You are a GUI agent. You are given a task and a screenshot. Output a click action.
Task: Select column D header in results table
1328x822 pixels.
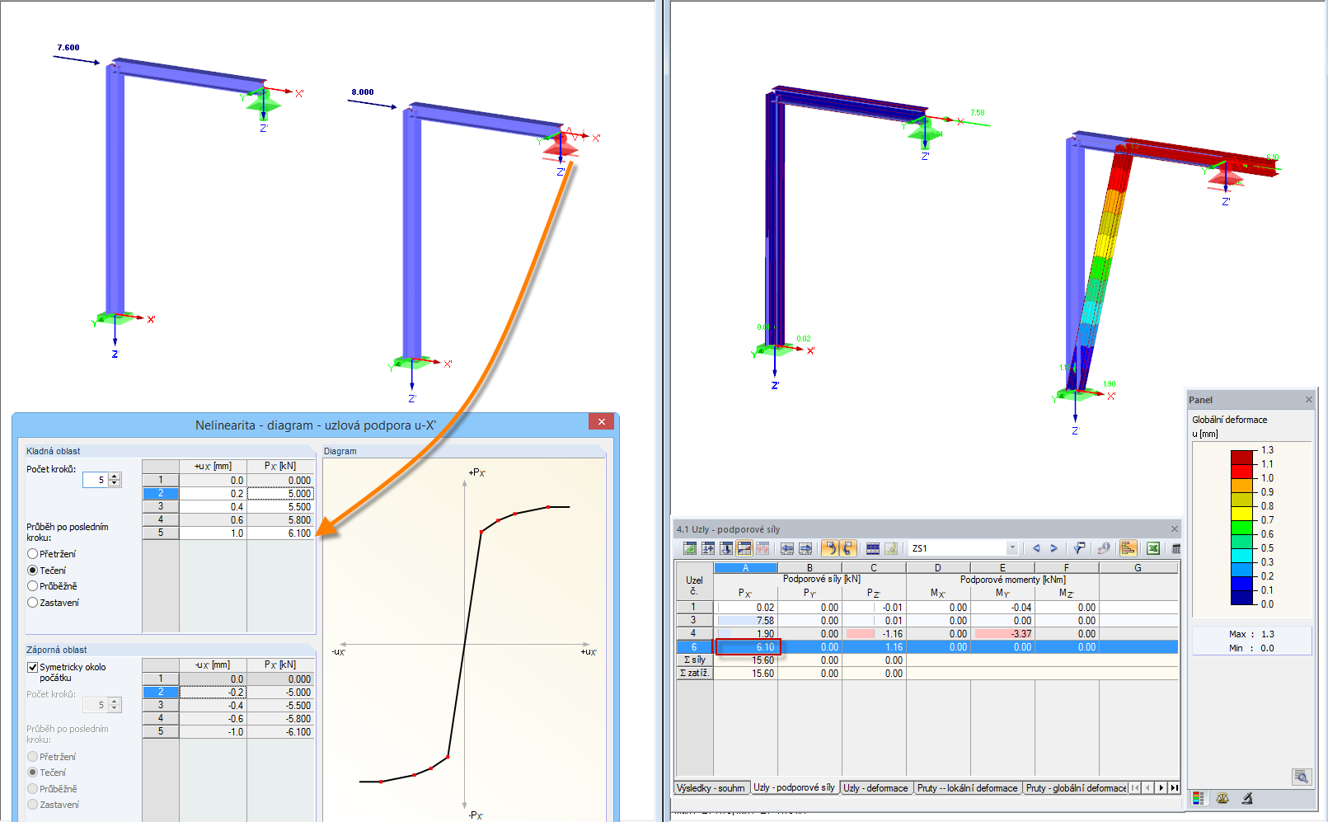938,568
